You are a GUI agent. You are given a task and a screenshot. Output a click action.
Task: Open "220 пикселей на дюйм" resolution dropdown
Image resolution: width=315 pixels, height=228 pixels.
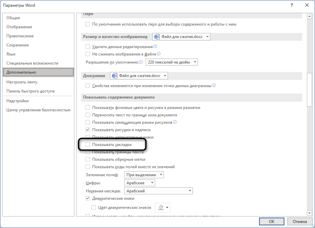tap(172, 62)
